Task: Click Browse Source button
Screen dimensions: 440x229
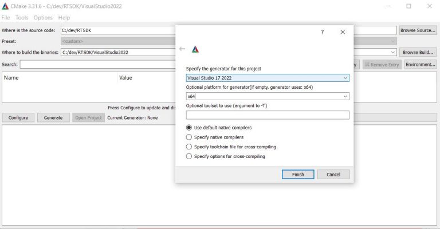Action: pos(418,30)
